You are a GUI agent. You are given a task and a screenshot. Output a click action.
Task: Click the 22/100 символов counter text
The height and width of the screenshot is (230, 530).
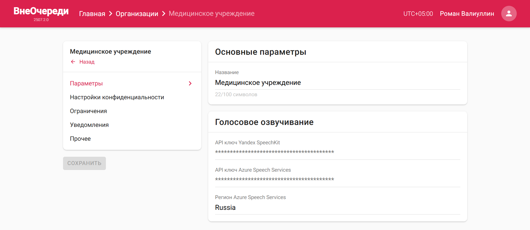coord(236,95)
